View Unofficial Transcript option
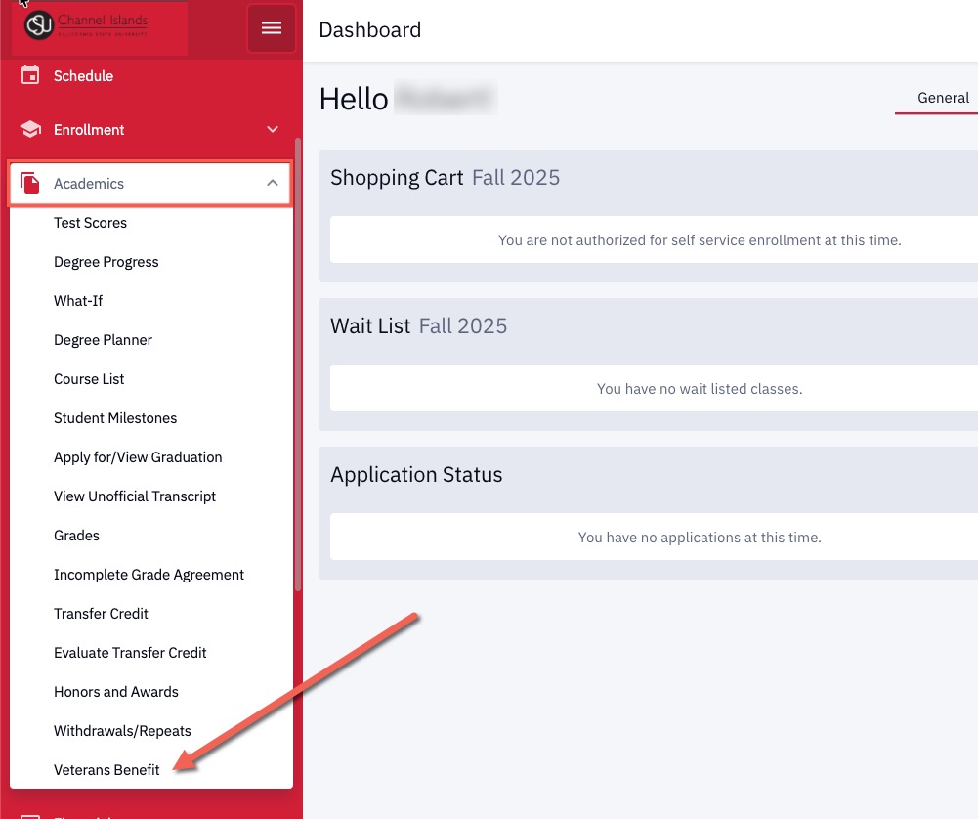Viewport: 978px width, 819px height. pos(135,496)
